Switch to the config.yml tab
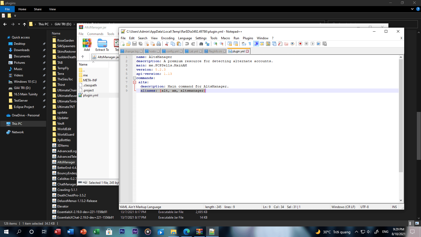421x237 pixels. click(x=172, y=51)
